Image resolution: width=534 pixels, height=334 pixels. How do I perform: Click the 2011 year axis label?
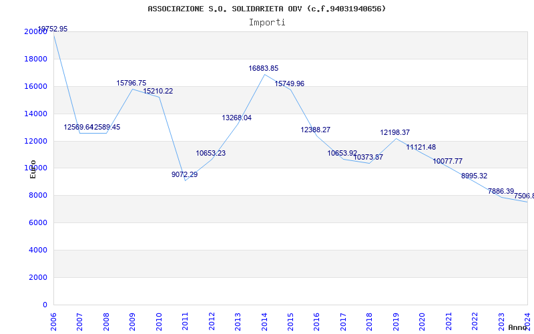pyautogui.click(x=186, y=322)
